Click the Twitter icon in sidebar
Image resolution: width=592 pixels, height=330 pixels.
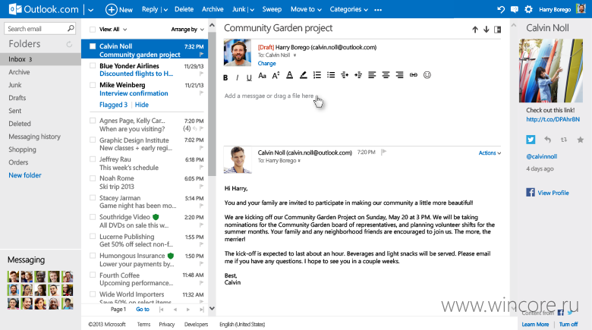point(531,140)
